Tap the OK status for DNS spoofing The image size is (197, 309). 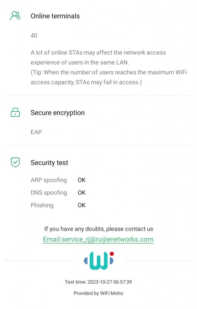(x=82, y=193)
